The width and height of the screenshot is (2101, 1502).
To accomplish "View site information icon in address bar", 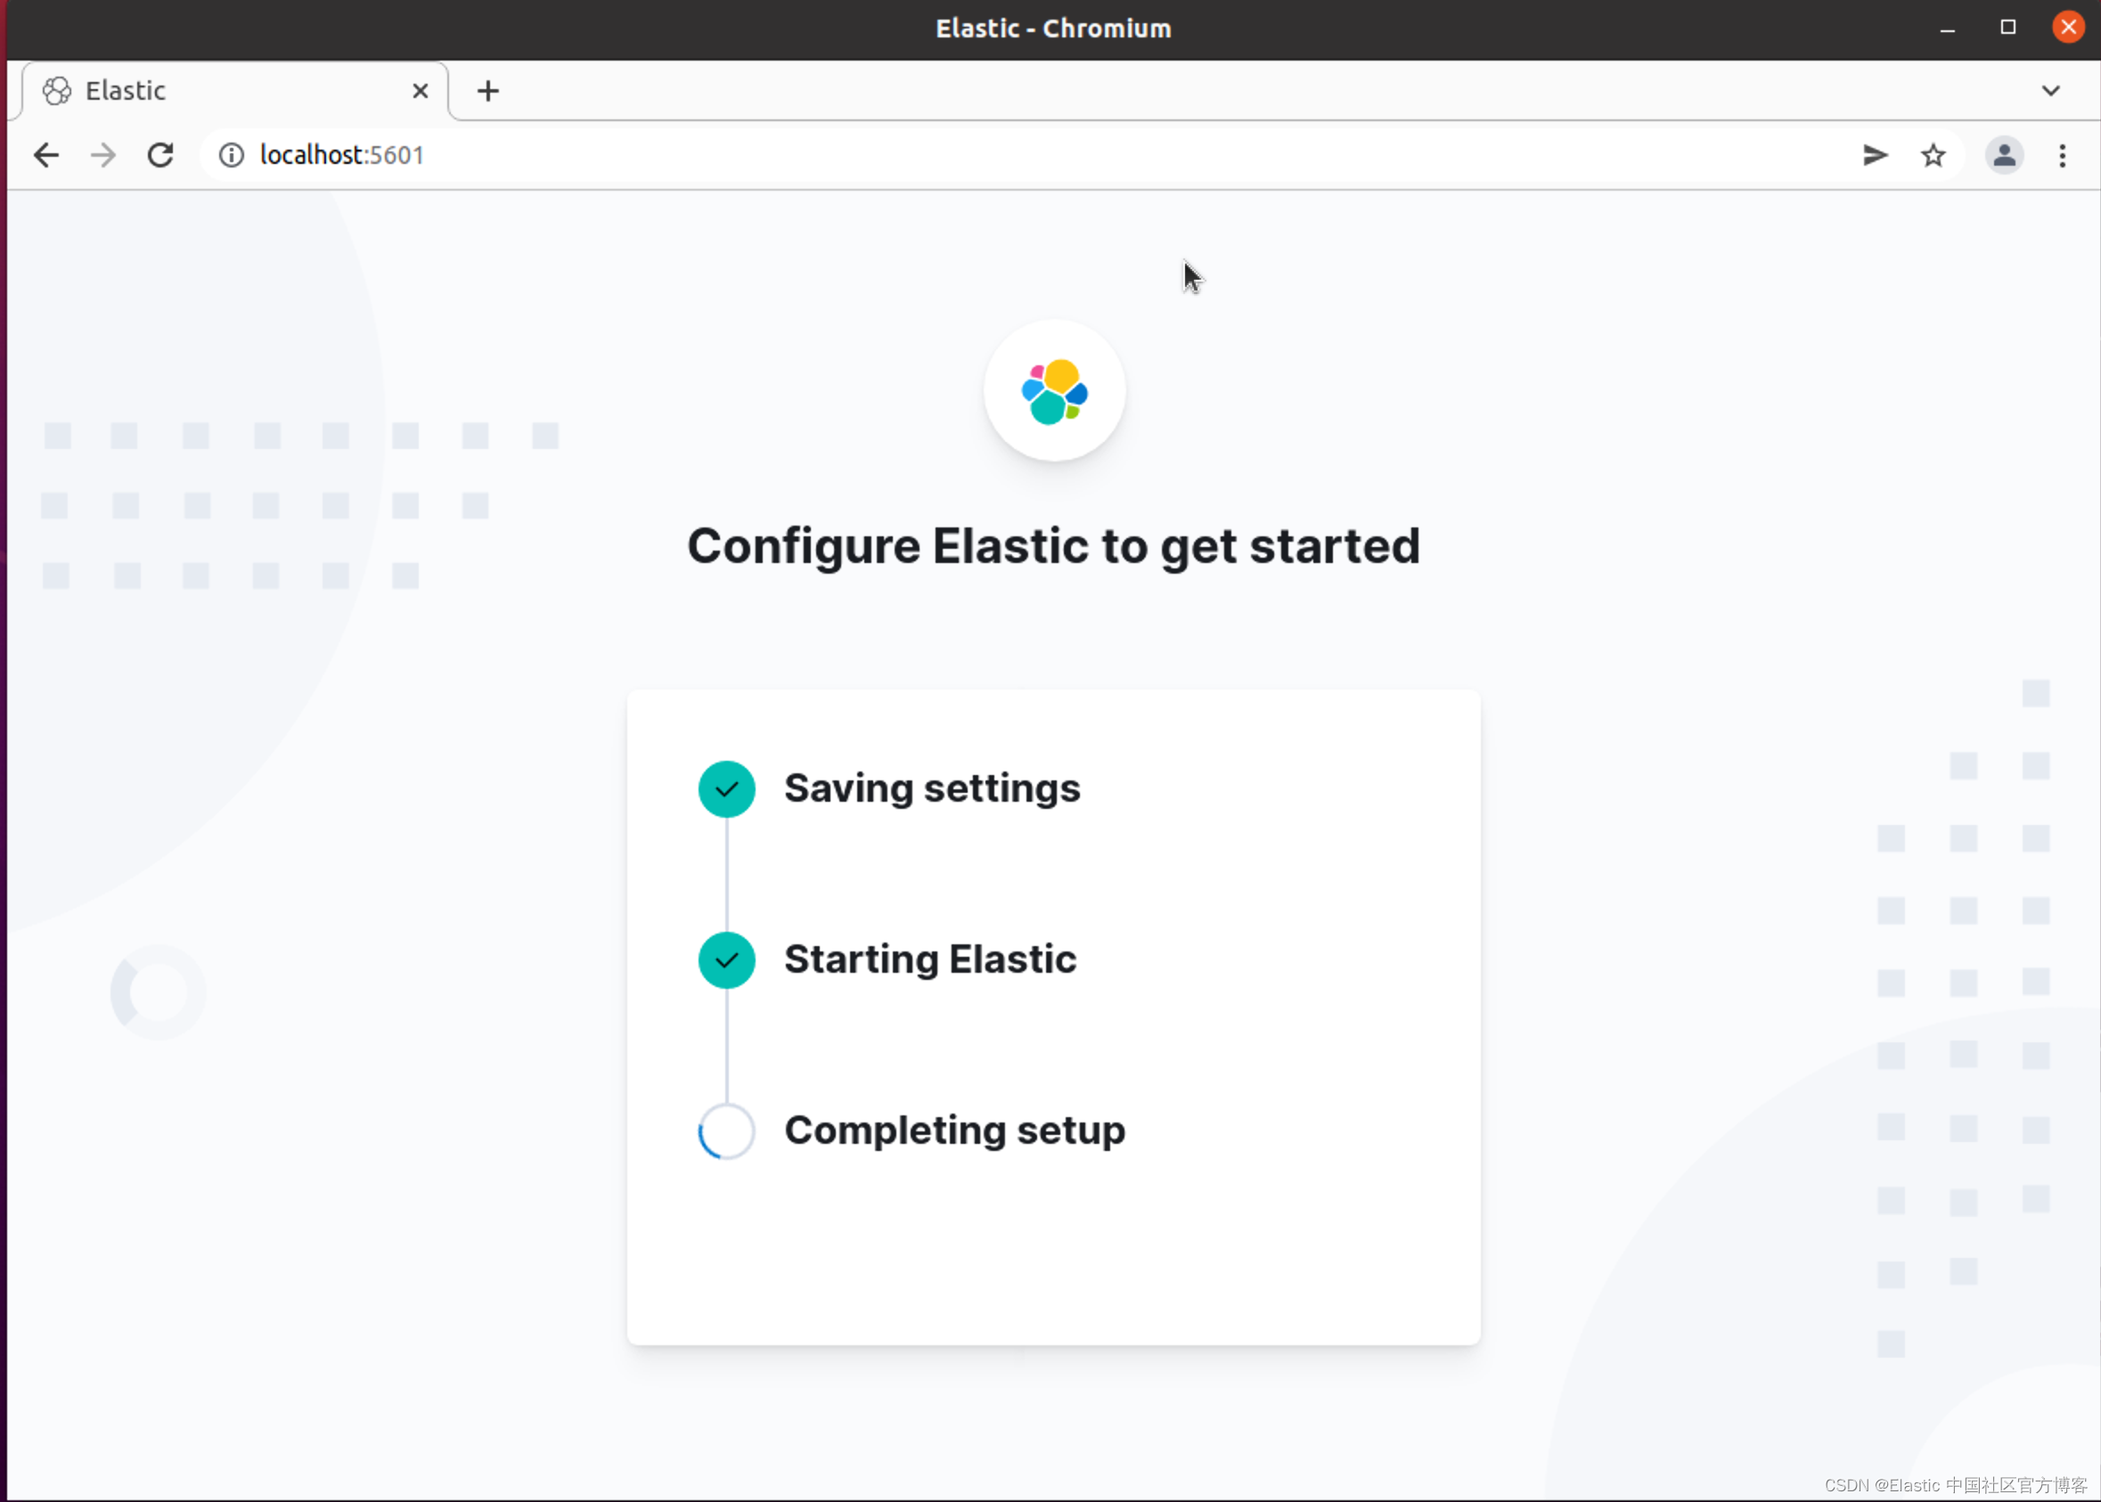I will 232,155.
